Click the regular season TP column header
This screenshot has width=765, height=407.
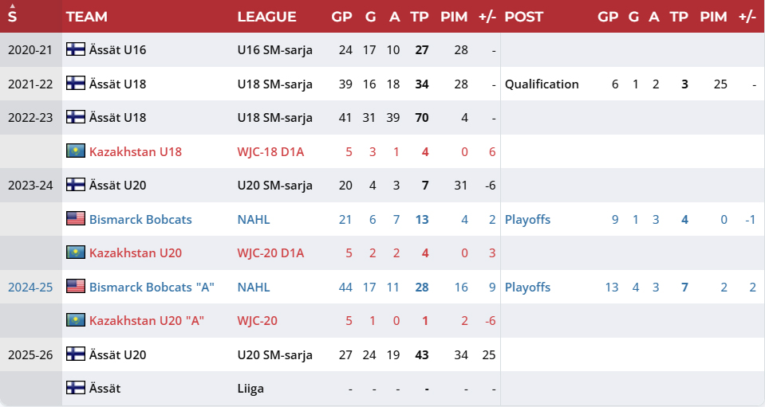419,17
